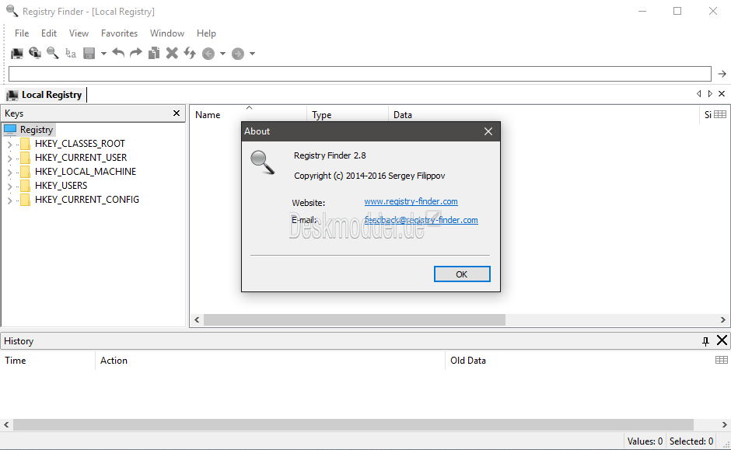Select the HKEY_CLASSES_ROOT key
The image size is (731, 450).
[x=80, y=144]
